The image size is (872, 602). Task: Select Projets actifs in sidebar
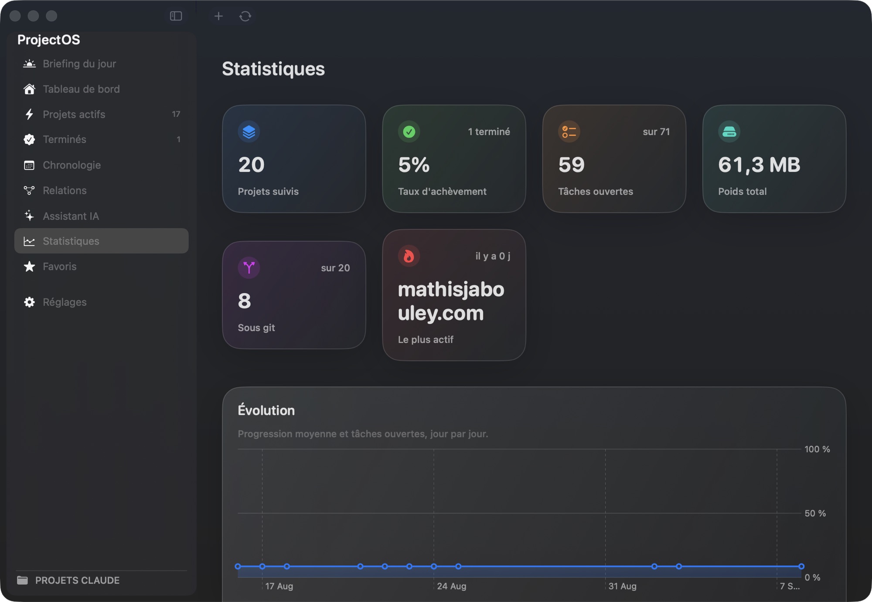(102, 114)
